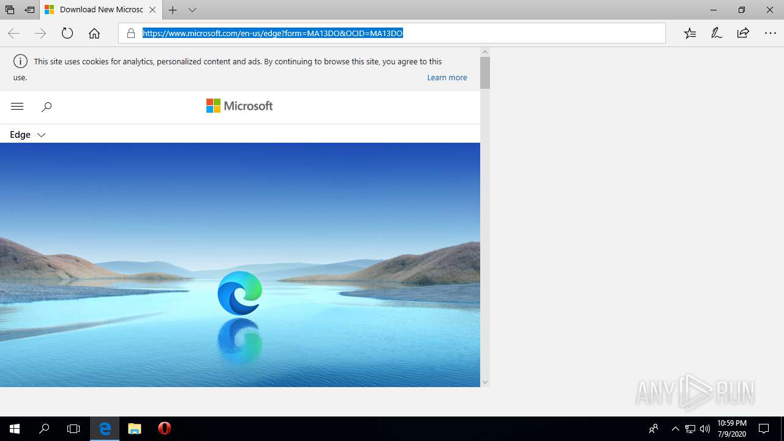This screenshot has height=441, width=784.
Task: Open taskbar search
Action: [x=44, y=429]
